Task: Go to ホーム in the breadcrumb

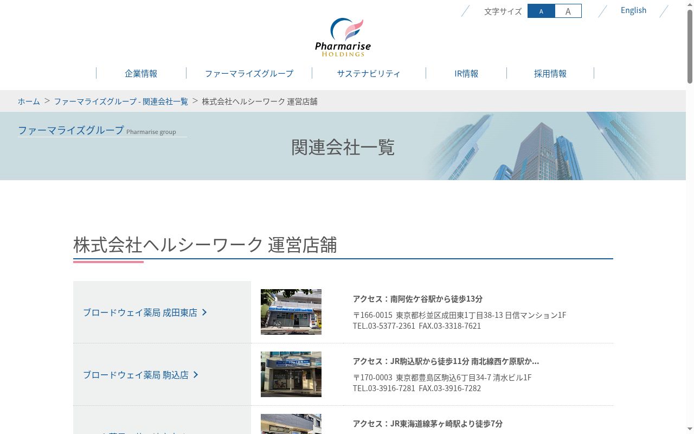Action: pyautogui.click(x=29, y=101)
